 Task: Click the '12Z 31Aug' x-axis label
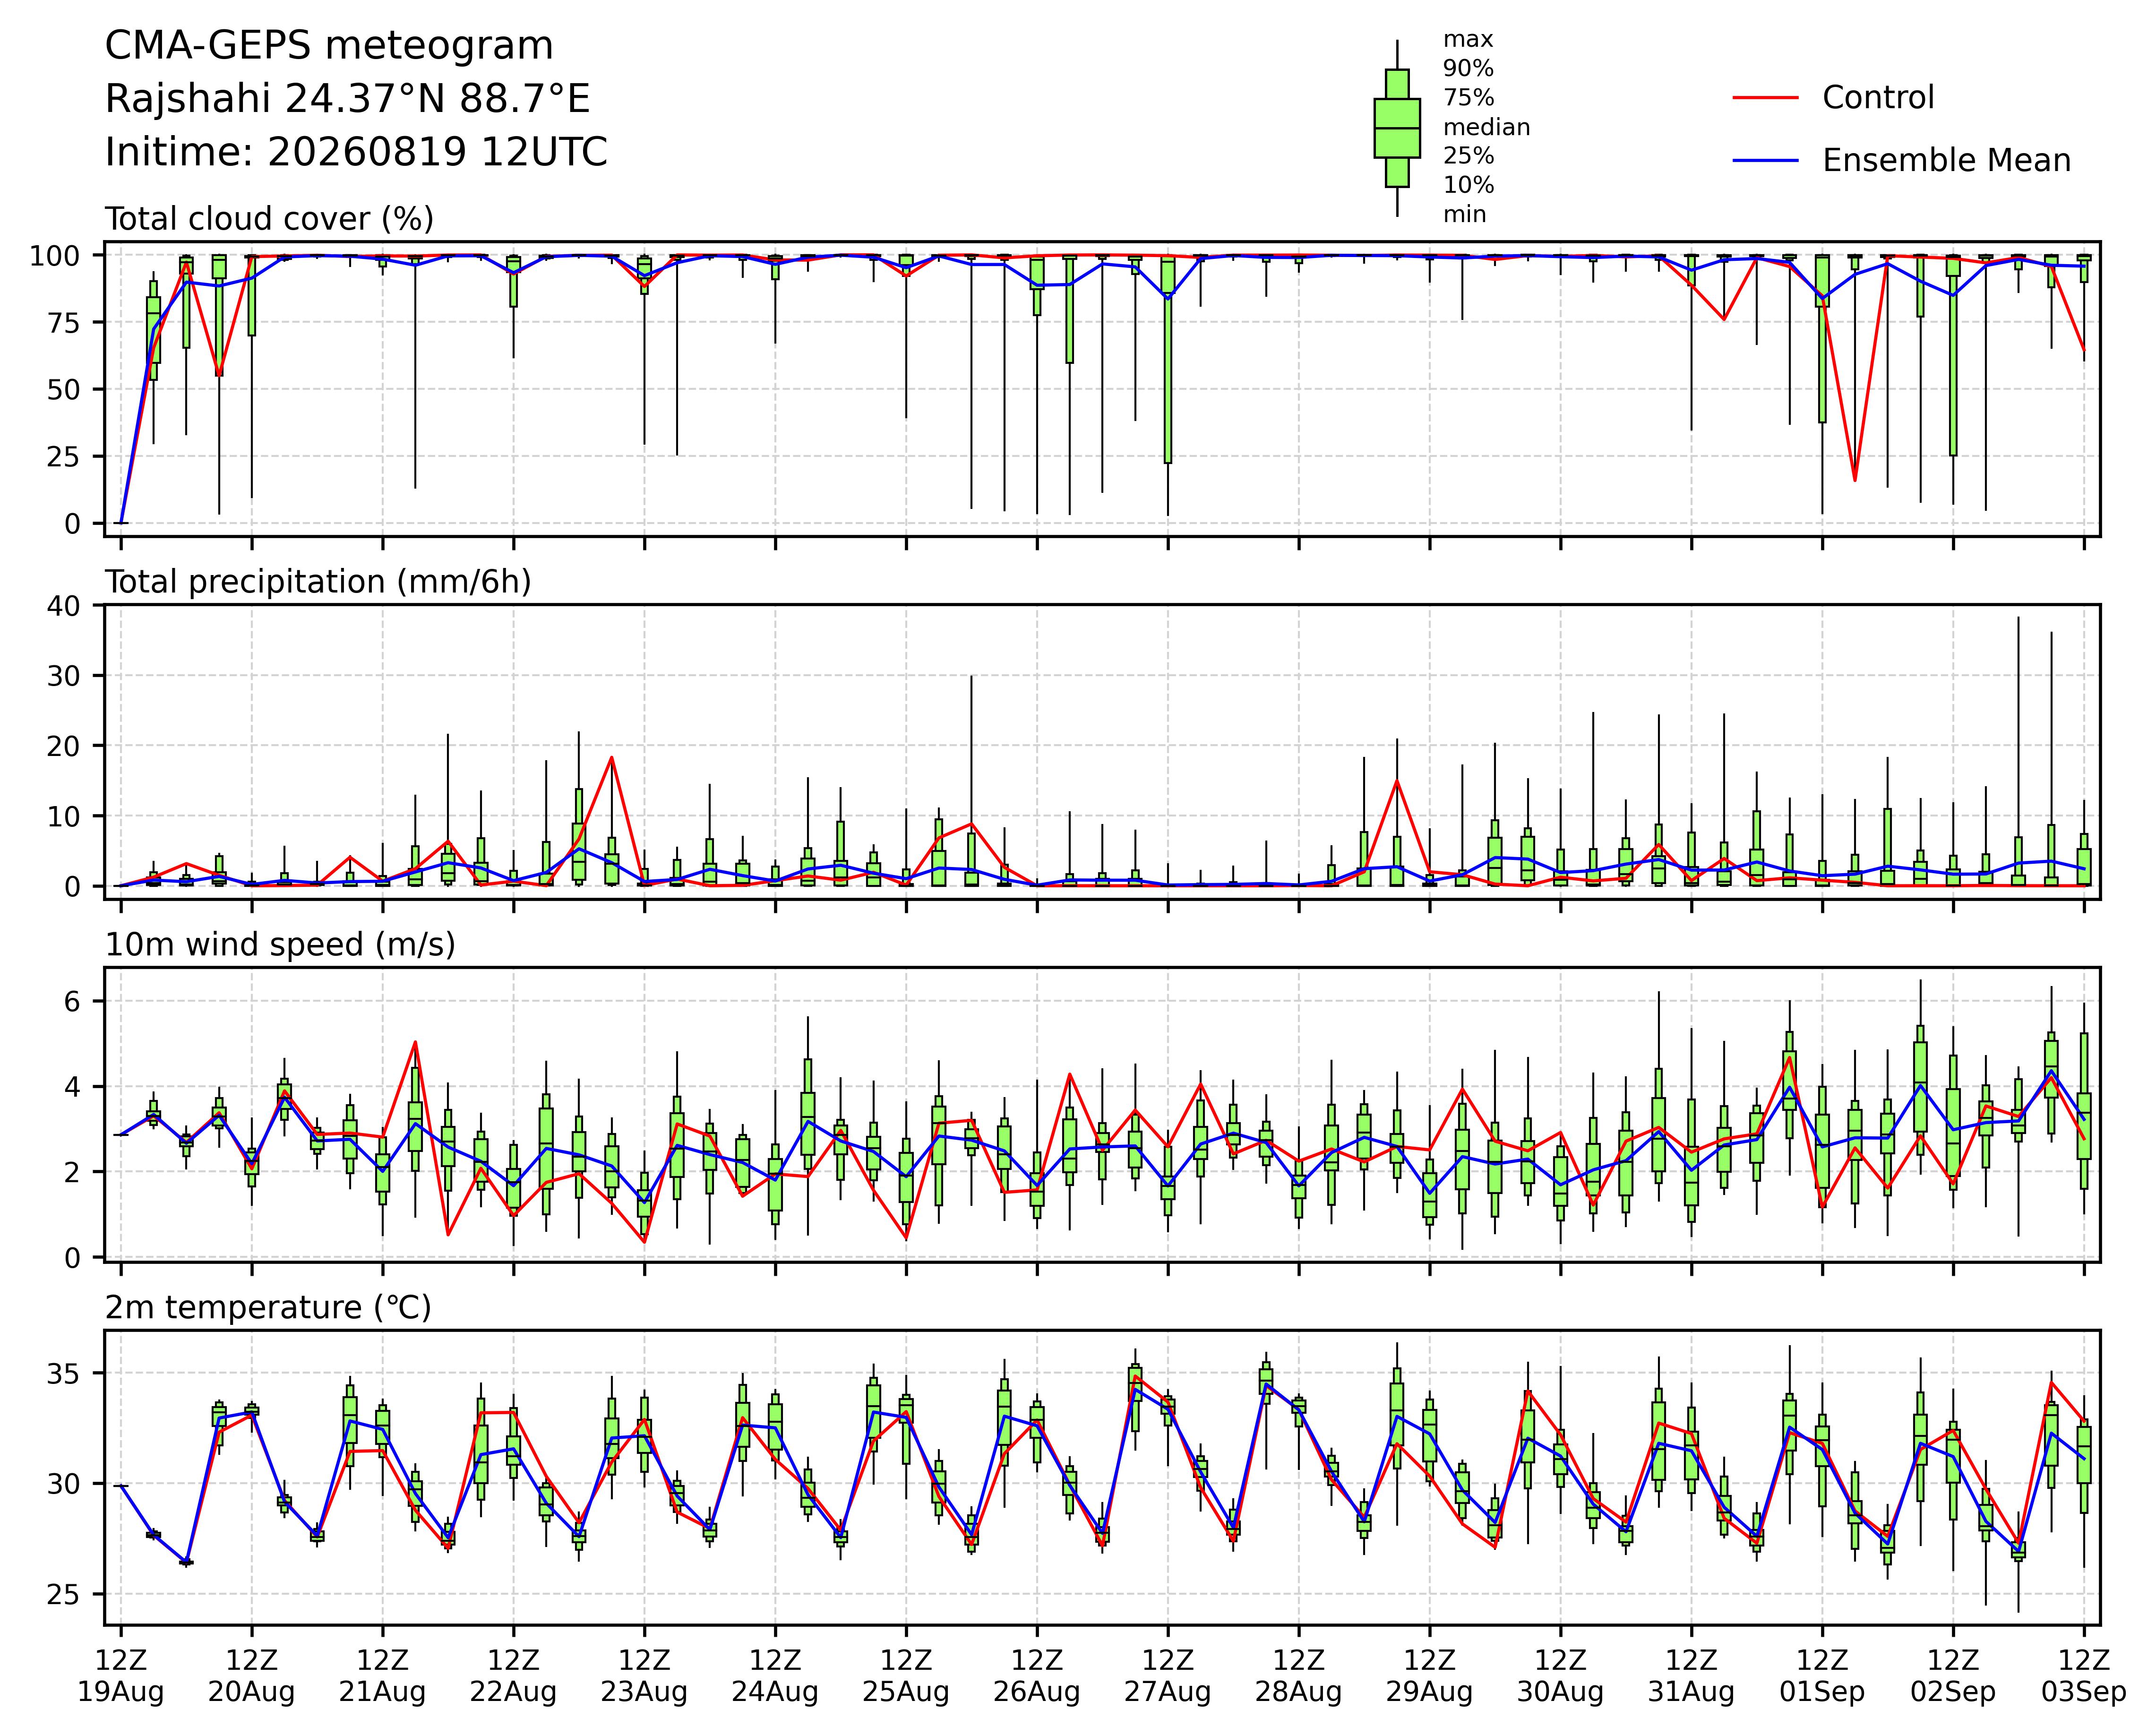point(1691,1677)
